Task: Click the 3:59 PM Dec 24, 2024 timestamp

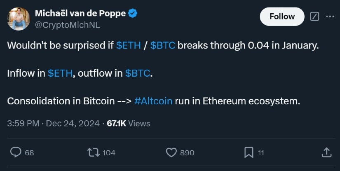Action: pos(53,123)
